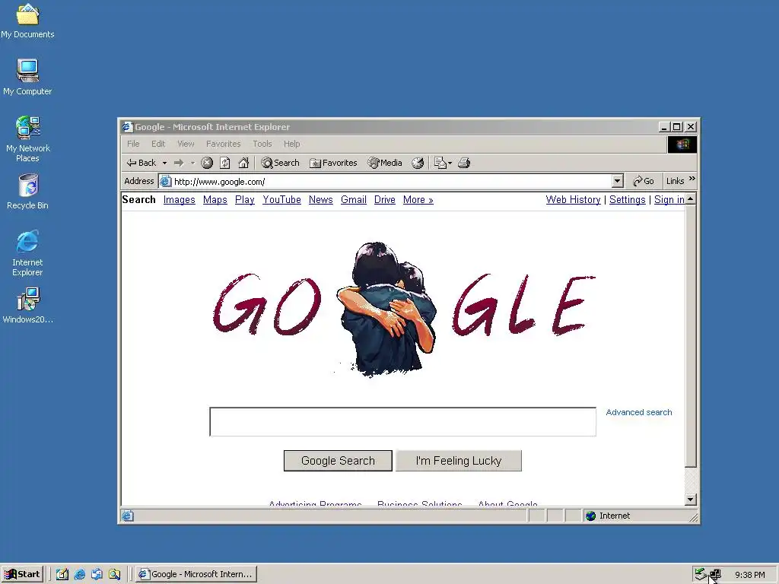Open the Help menu

pyautogui.click(x=291, y=144)
